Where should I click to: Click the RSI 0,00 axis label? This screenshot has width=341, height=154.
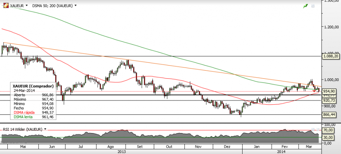328,143
